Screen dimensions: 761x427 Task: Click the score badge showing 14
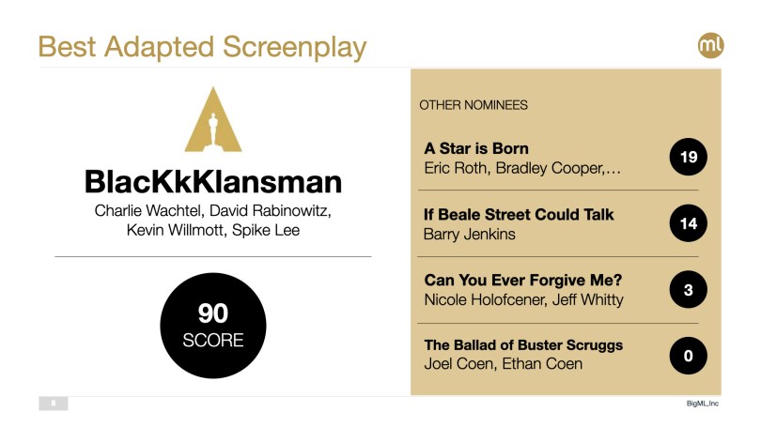tap(688, 223)
